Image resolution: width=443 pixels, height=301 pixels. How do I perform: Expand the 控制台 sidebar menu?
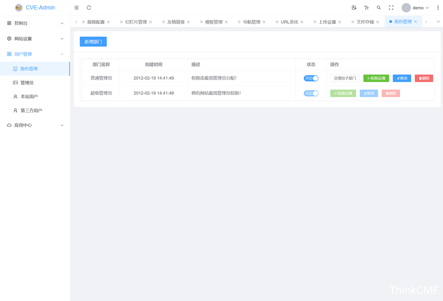[x=35, y=23]
